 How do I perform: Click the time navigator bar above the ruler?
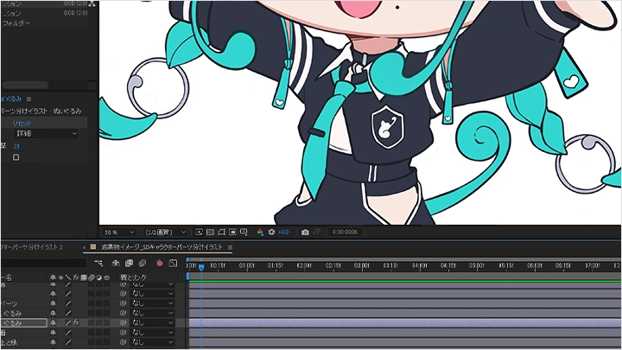(x=403, y=259)
